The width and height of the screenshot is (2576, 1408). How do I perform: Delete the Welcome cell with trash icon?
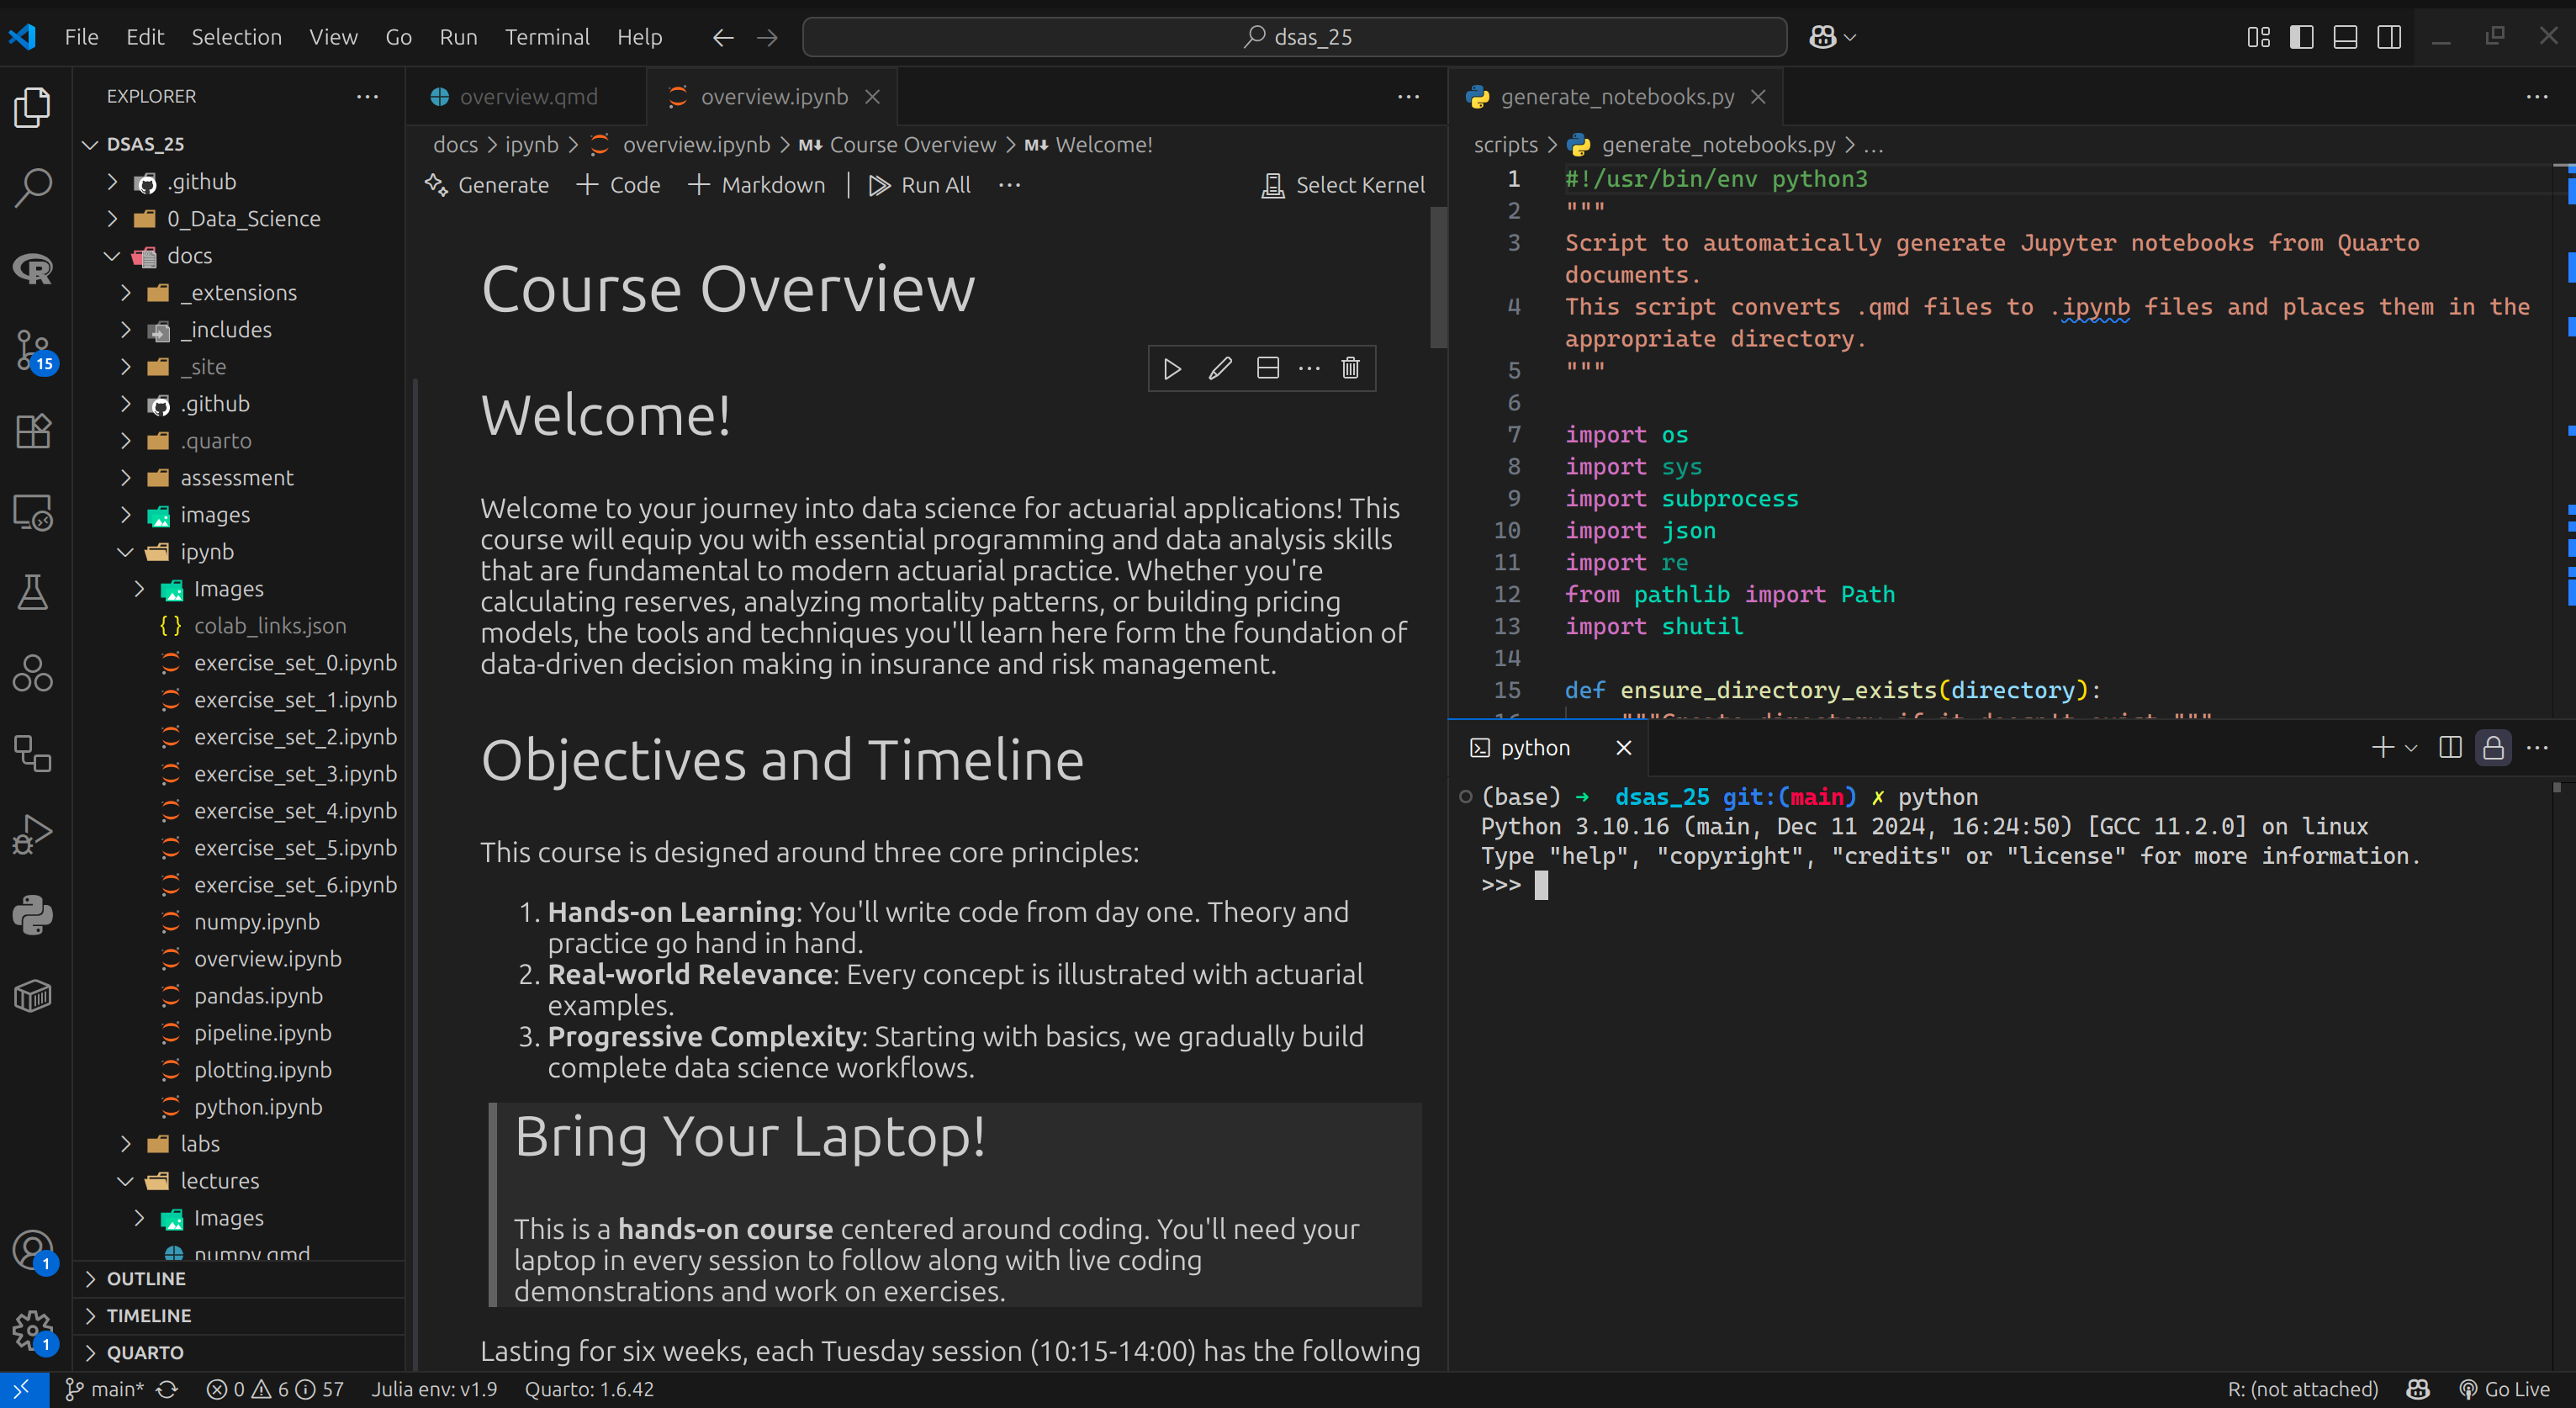tap(1350, 368)
